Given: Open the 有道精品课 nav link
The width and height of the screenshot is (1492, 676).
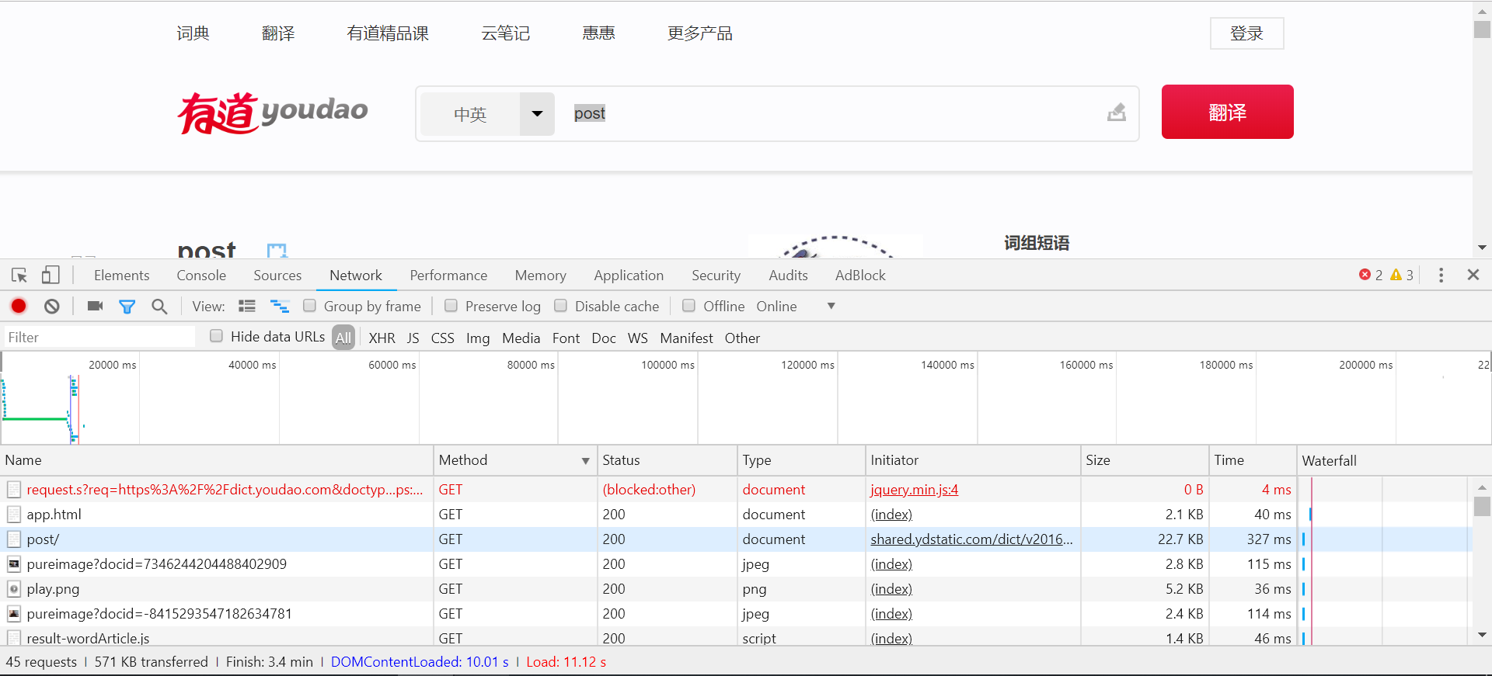Looking at the screenshot, I should (x=387, y=33).
